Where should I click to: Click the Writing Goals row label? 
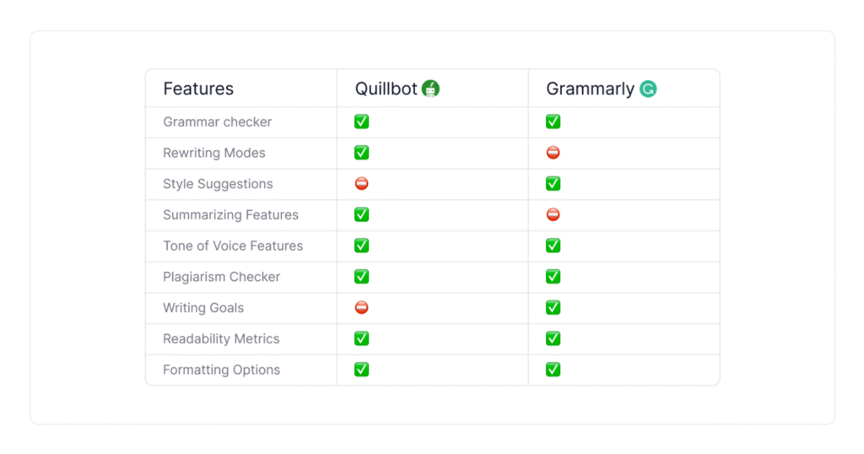coord(203,307)
